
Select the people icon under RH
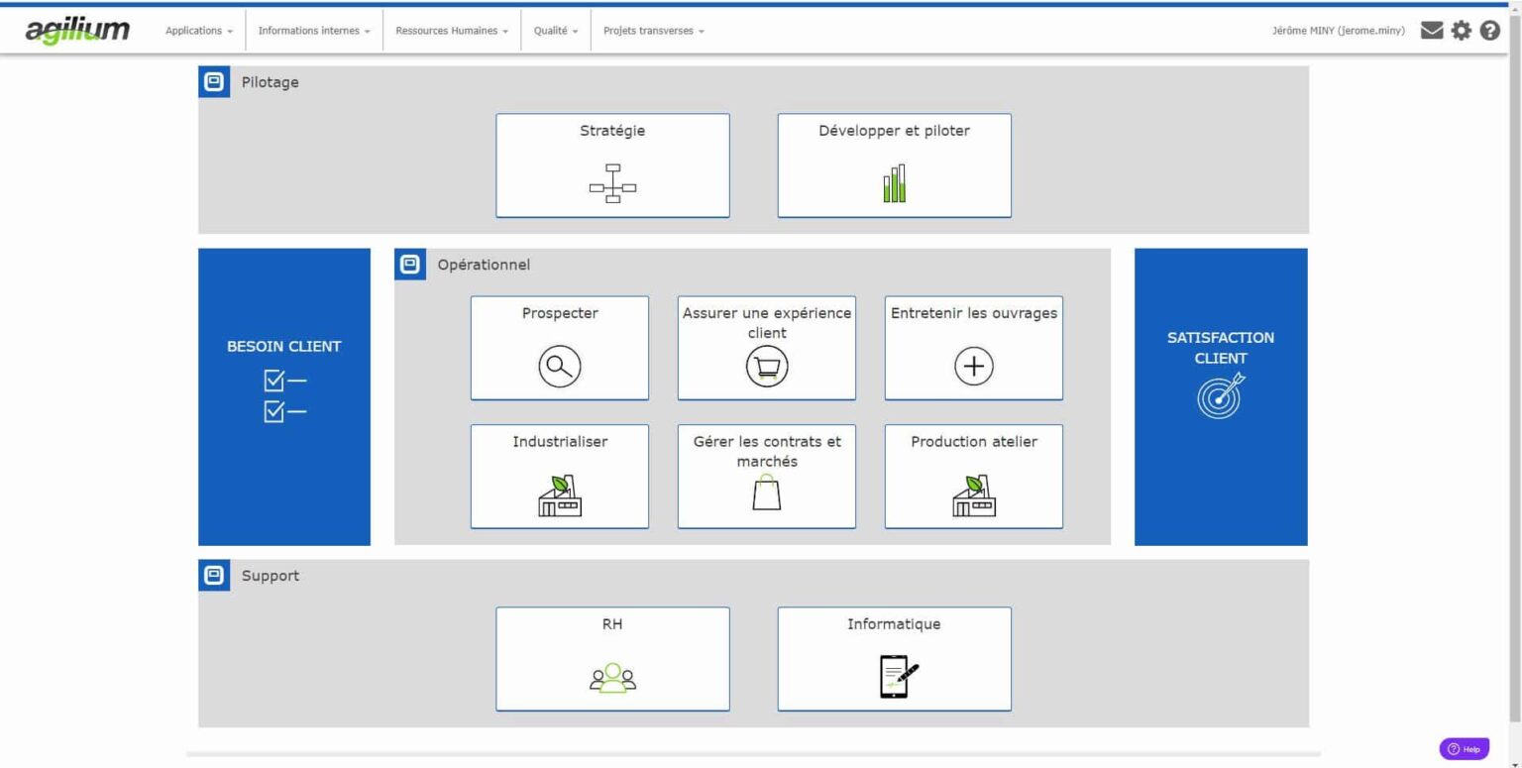[x=611, y=677]
